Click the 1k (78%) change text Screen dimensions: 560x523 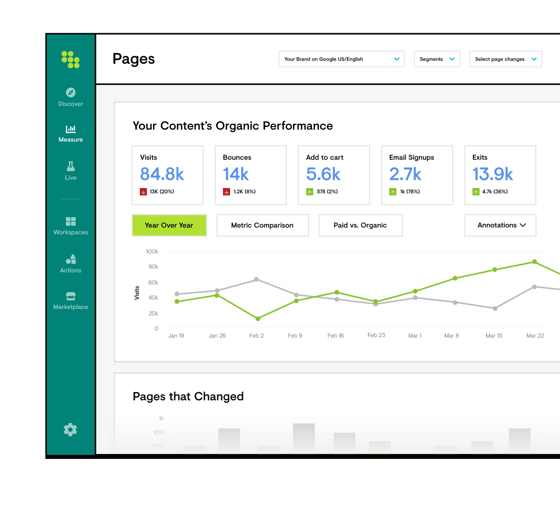[410, 192]
